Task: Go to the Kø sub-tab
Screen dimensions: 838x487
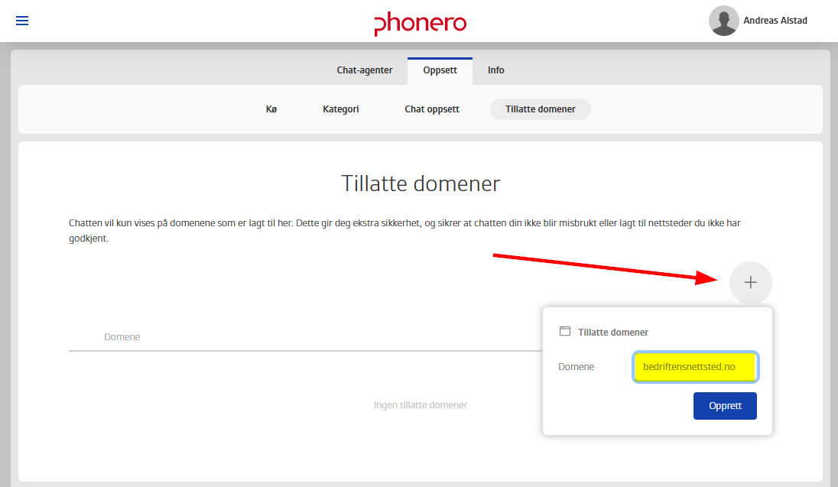Action: pyautogui.click(x=271, y=109)
